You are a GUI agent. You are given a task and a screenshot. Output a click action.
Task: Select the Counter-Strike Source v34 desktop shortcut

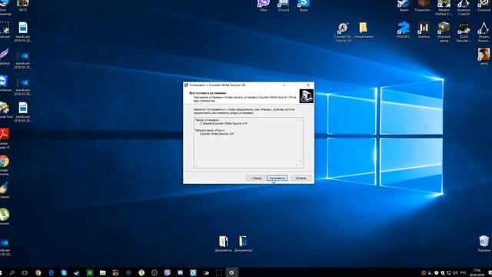343,32
